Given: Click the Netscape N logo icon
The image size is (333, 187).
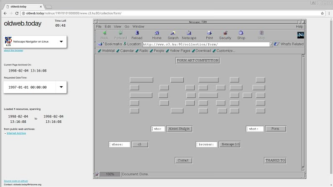Looking at the screenshot, I should pos(300,35).
